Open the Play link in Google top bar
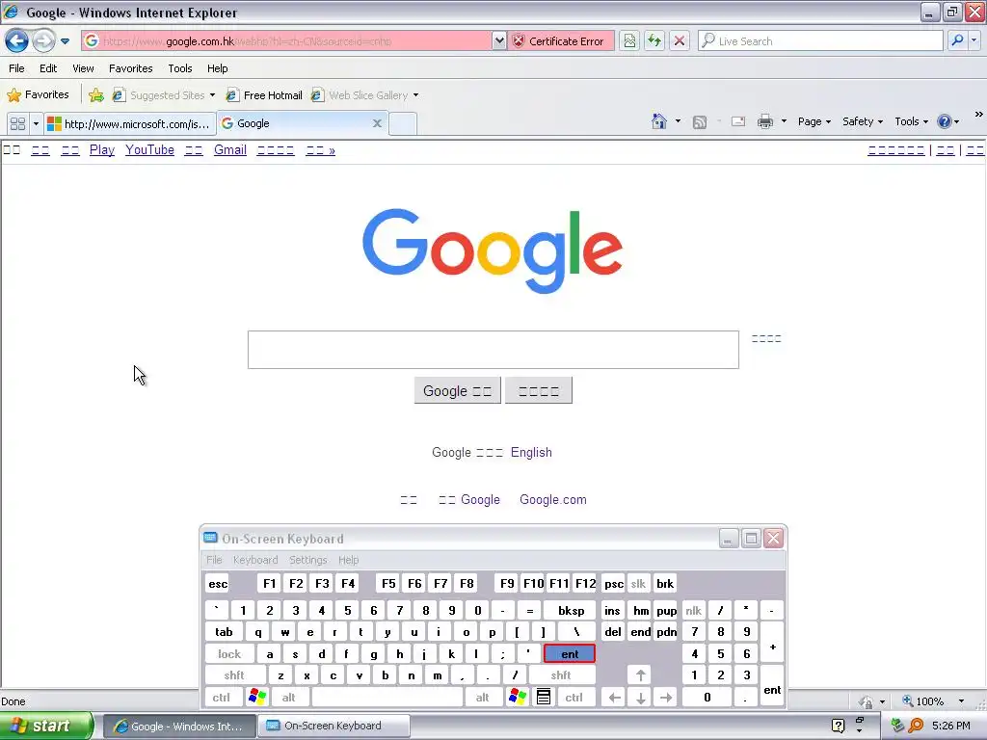This screenshot has width=987, height=740. (102, 149)
